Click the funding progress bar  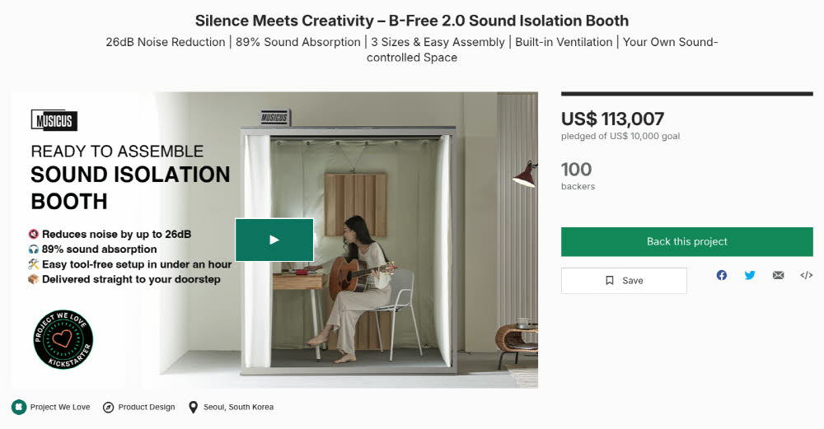(687, 94)
